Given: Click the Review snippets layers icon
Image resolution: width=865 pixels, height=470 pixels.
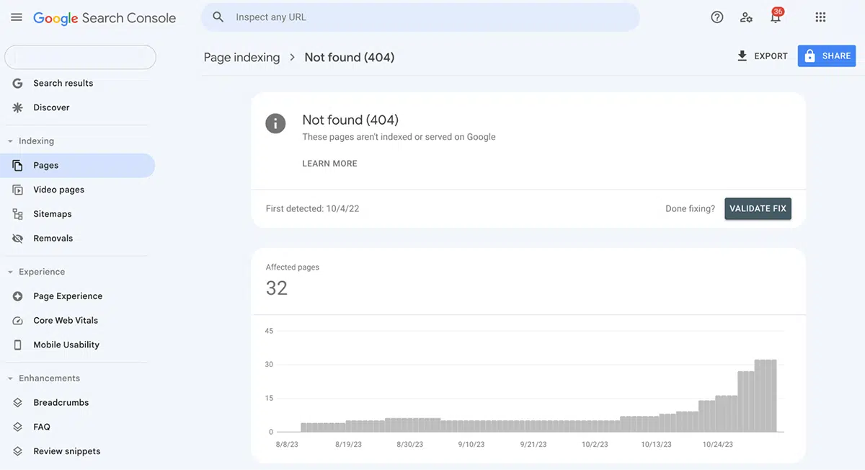Looking at the screenshot, I should tap(18, 452).
